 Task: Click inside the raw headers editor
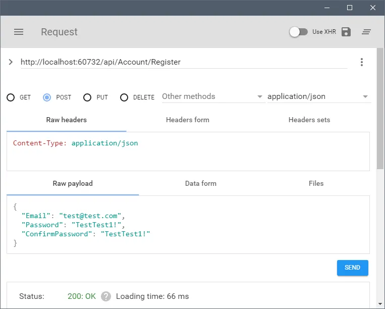tap(188, 151)
